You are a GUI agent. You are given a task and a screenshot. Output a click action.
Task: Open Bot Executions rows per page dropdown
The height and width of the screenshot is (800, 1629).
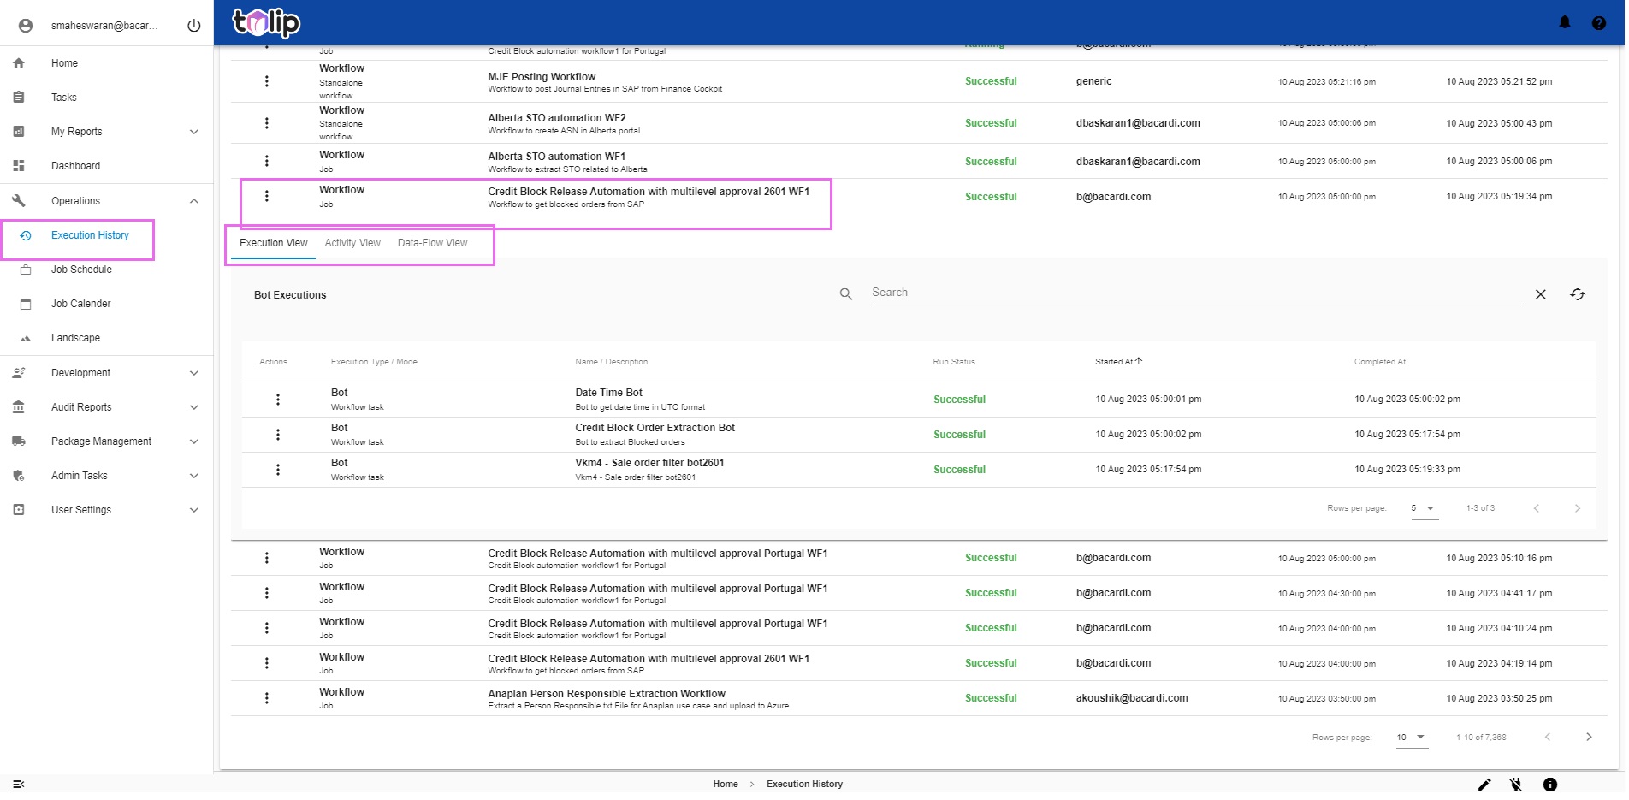tap(1425, 508)
